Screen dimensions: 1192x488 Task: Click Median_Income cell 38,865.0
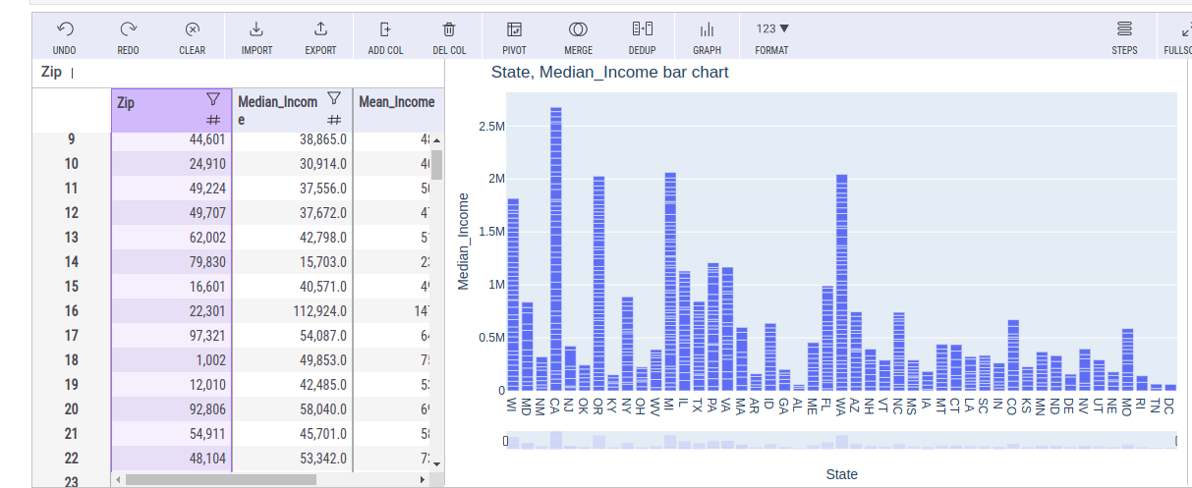coord(292,139)
